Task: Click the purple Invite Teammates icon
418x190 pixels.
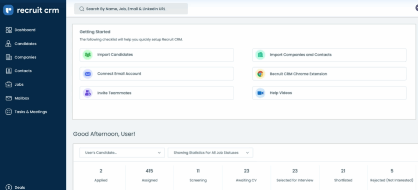Action: [x=87, y=93]
